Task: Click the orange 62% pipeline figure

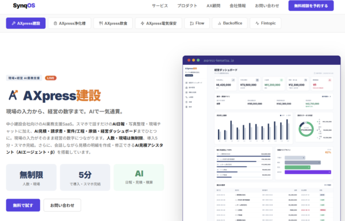Action: tap(328, 152)
